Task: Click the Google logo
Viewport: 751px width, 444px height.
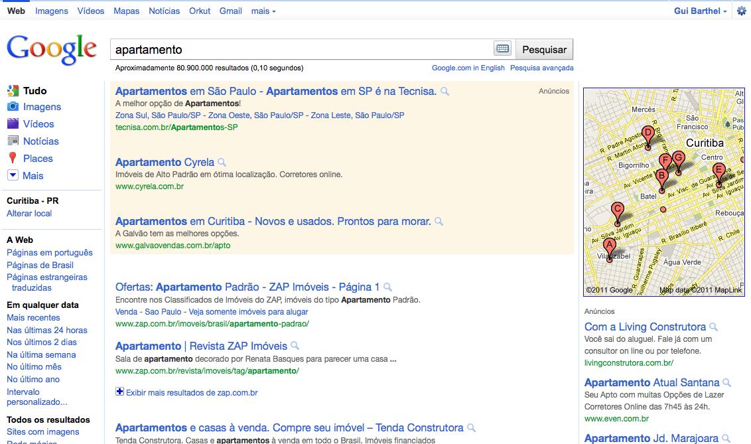Action: click(52, 49)
